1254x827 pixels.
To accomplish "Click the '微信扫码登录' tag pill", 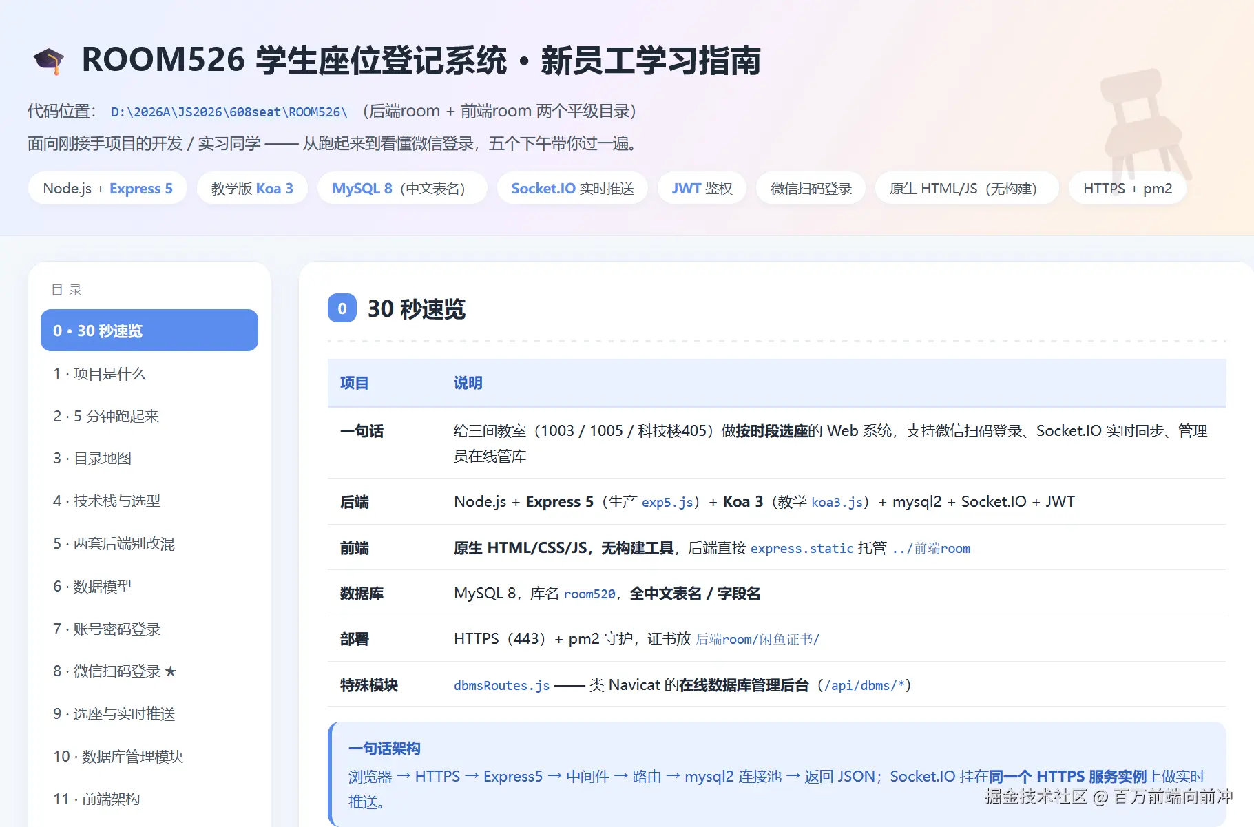I will [x=811, y=188].
